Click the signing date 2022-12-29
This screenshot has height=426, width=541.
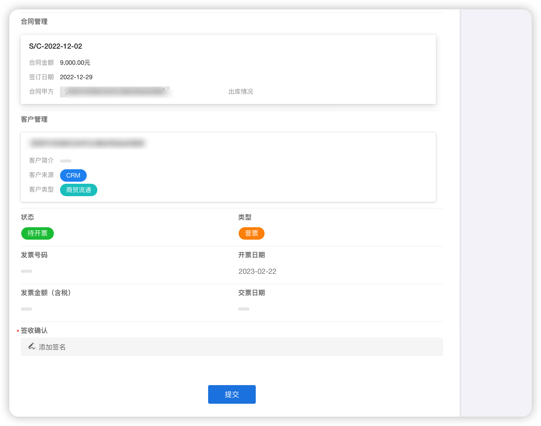tap(76, 77)
